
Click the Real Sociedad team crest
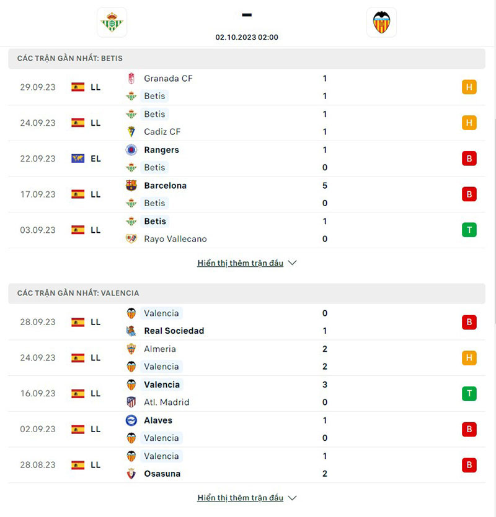click(x=131, y=331)
